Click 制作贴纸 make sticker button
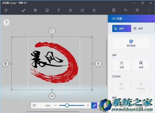This screenshot has width=155, height=113. [131, 43]
